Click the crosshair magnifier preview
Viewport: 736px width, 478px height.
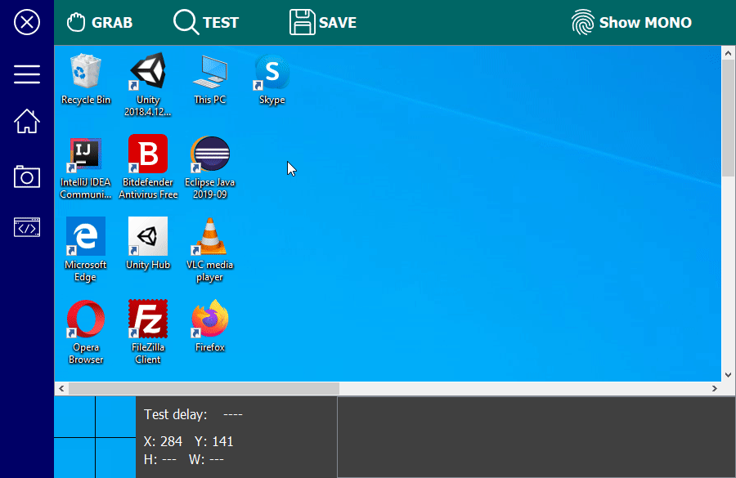click(x=95, y=437)
